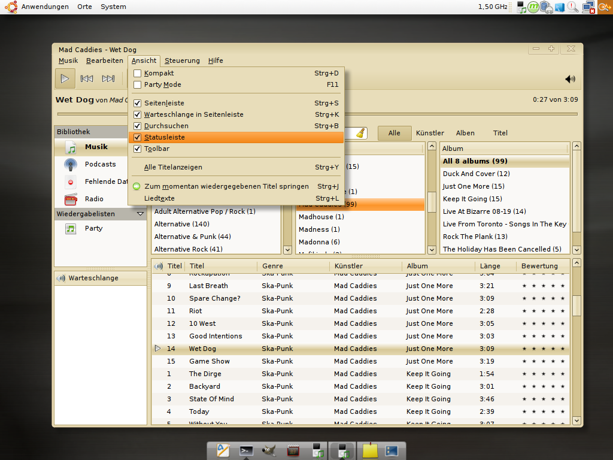
Task: Enable the Kompakt view checkbox
Action: point(138,73)
